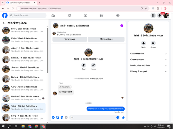Reload the page

13,9
